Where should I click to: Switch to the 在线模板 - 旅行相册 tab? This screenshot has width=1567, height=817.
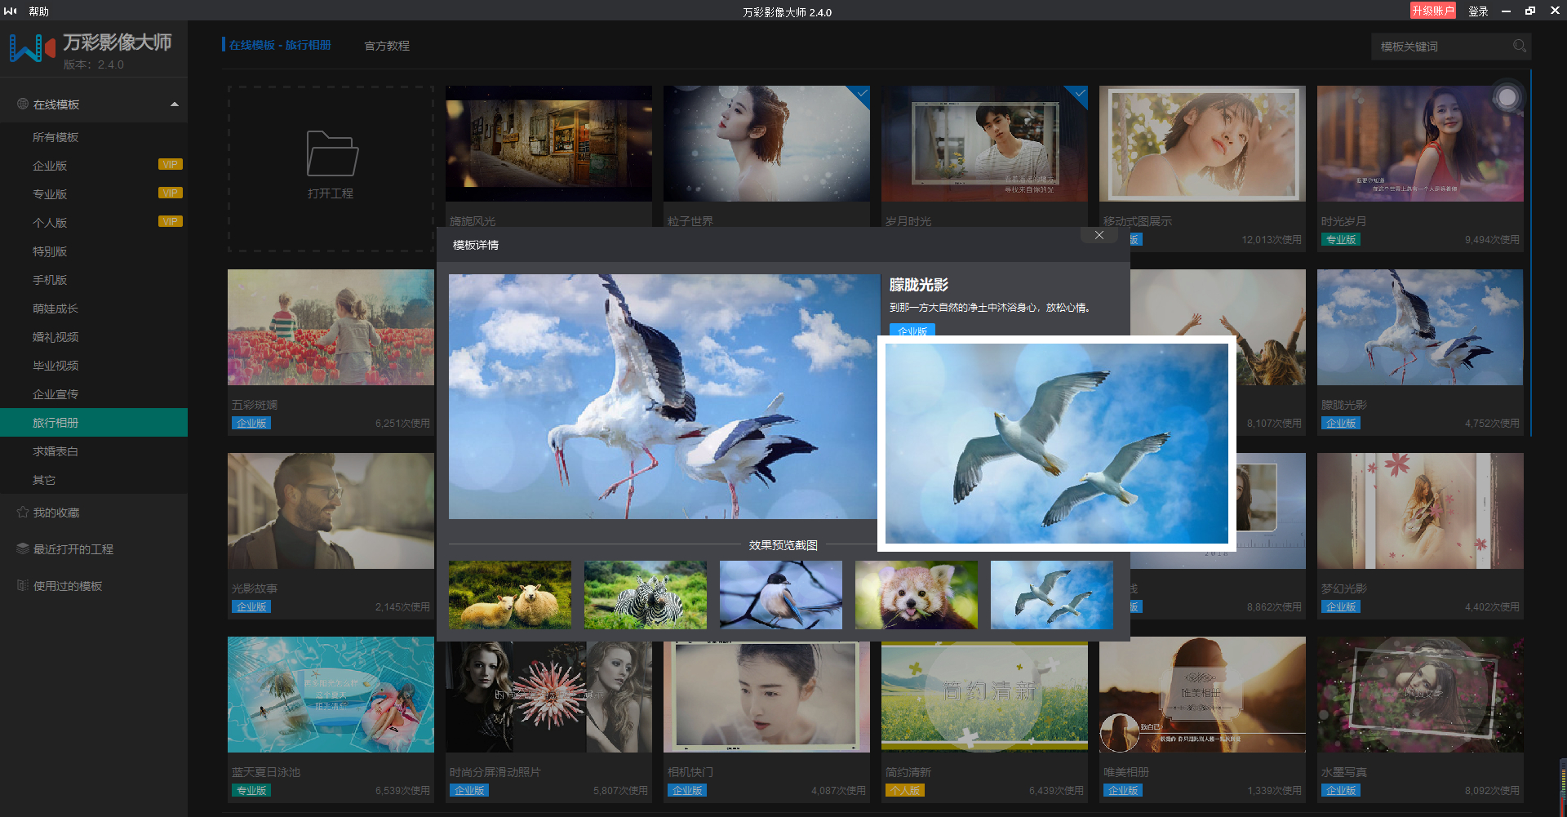coord(280,45)
